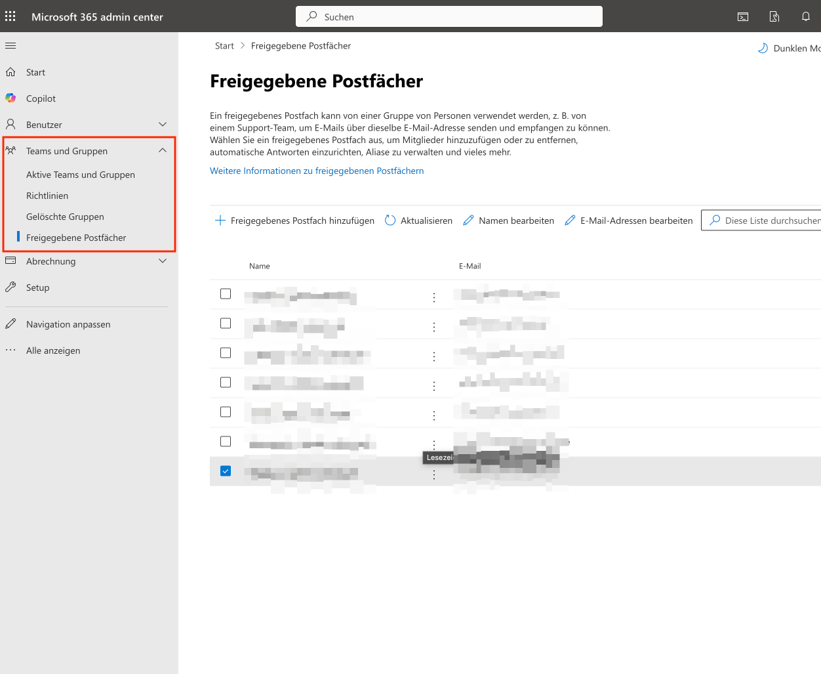Screen dimensions: 821x674
Task: Check the third mailbox row checkbox
Action: point(226,353)
